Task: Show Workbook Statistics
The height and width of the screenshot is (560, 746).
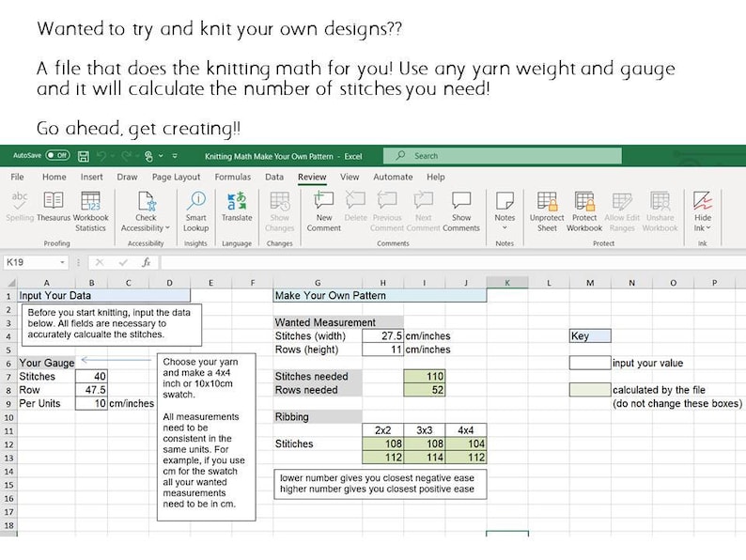Action: coord(90,211)
